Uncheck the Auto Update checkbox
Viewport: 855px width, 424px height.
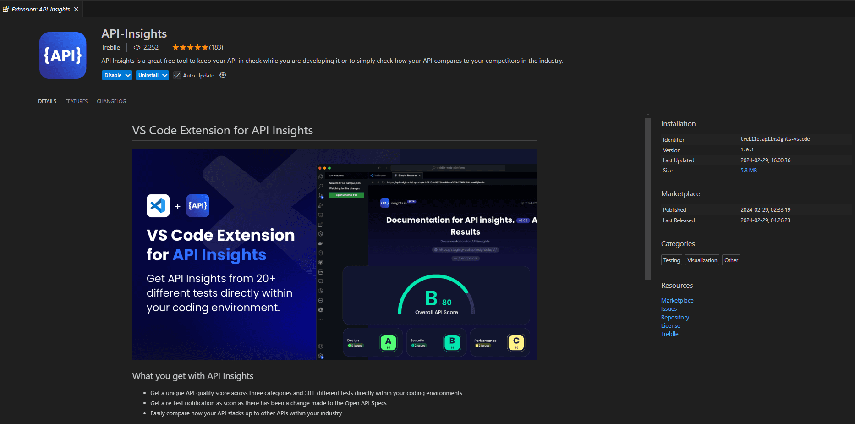coord(177,75)
